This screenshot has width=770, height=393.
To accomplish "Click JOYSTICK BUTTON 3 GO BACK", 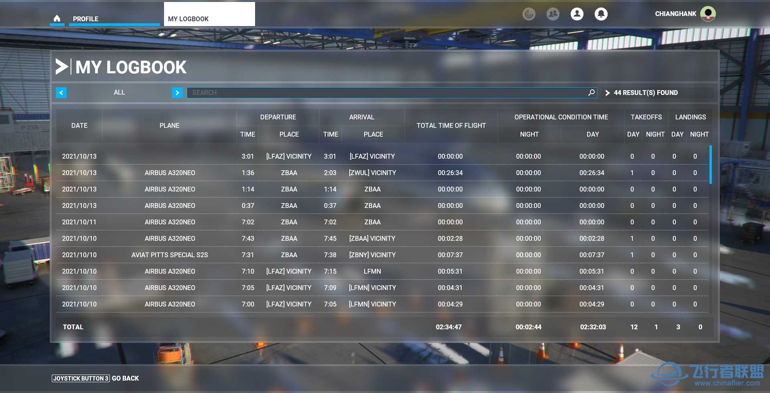I will 95,378.
